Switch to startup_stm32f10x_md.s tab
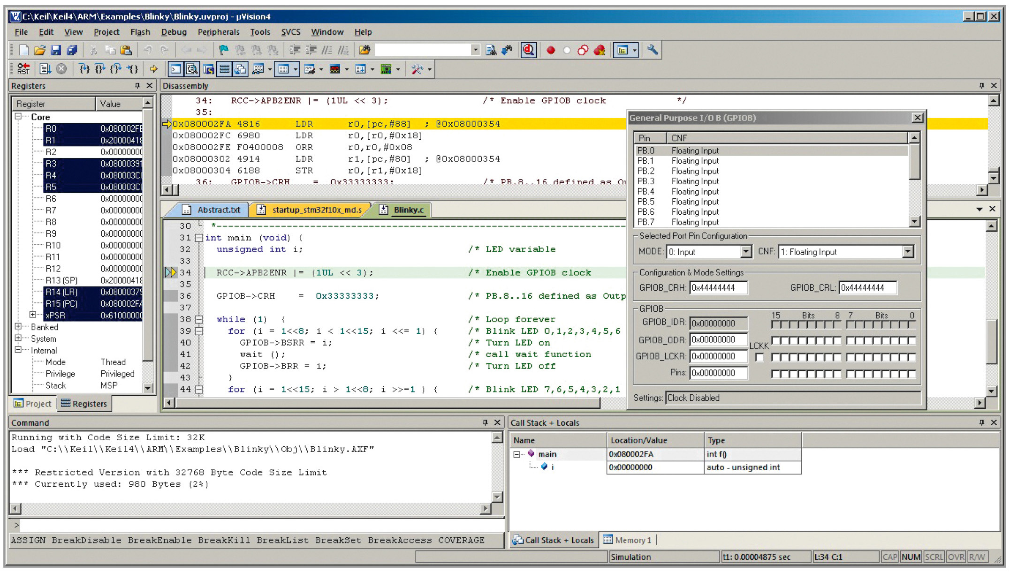The width and height of the screenshot is (1010, 572). pyautogui.click(x=316, y=210)
